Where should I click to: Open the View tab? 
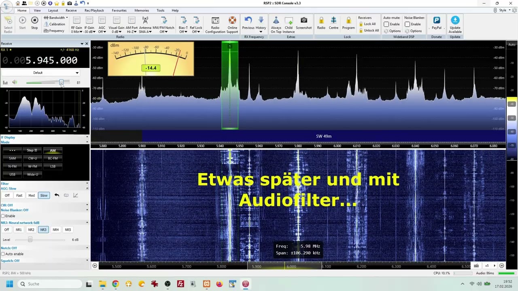(x=37, y=11)
